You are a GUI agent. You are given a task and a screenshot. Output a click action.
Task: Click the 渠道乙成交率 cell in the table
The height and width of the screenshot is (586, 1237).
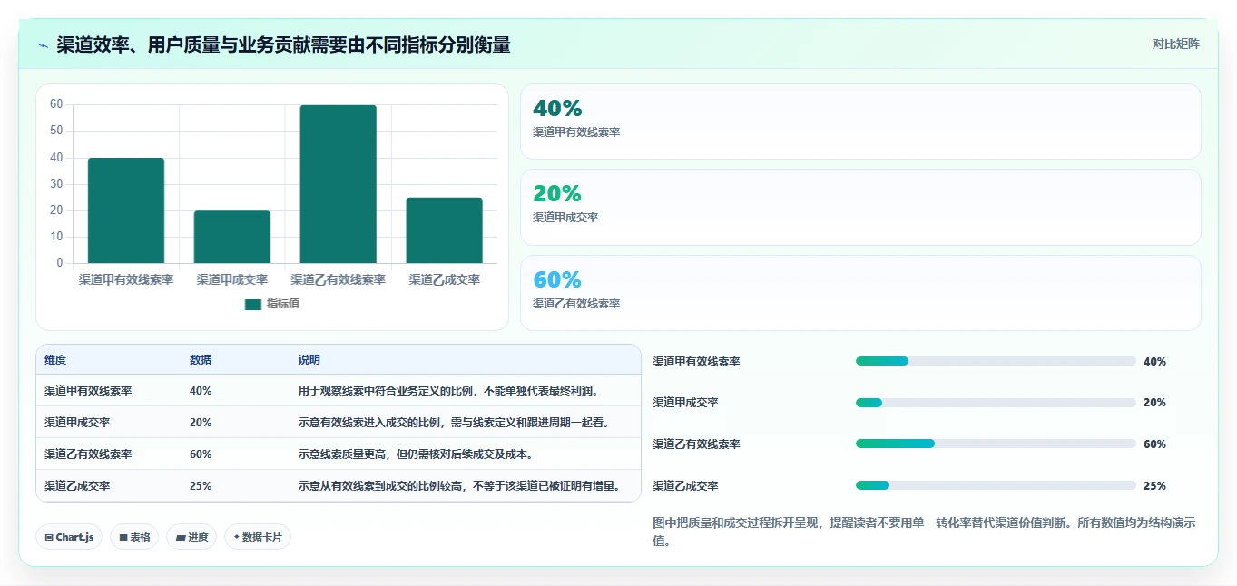tap(77, 486)
